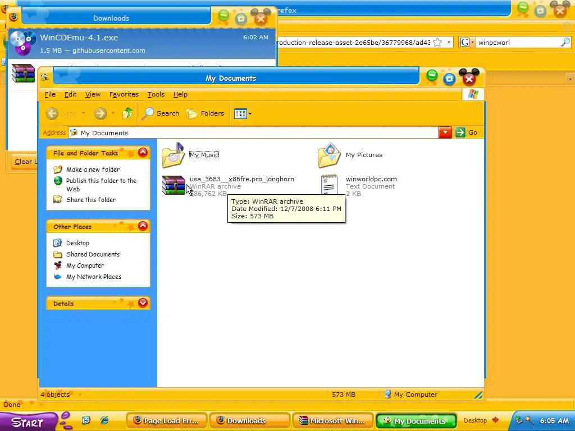
Task: Go up one folder level
Action: pyautogui.click(x=127, y=113)
